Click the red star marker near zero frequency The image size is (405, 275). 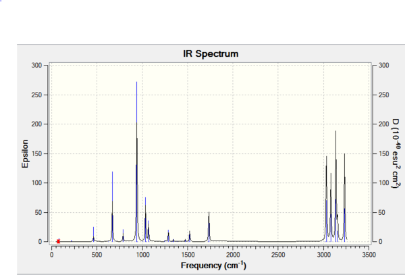58,241
